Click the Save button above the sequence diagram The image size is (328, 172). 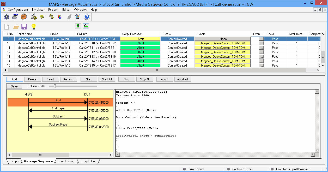tap(14, 86)
